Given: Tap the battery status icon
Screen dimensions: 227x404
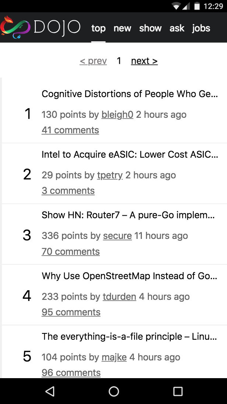Looking at the screenshot, I should pos(197,6).
